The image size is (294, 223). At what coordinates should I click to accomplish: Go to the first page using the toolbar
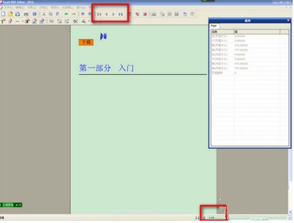pyautogui.click(x=99, y=14)
